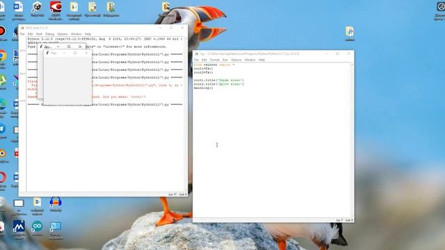Click the Python icon in IDLE Shell title bar
Viewport: 445px width, 250px height.
click(22, 28)
